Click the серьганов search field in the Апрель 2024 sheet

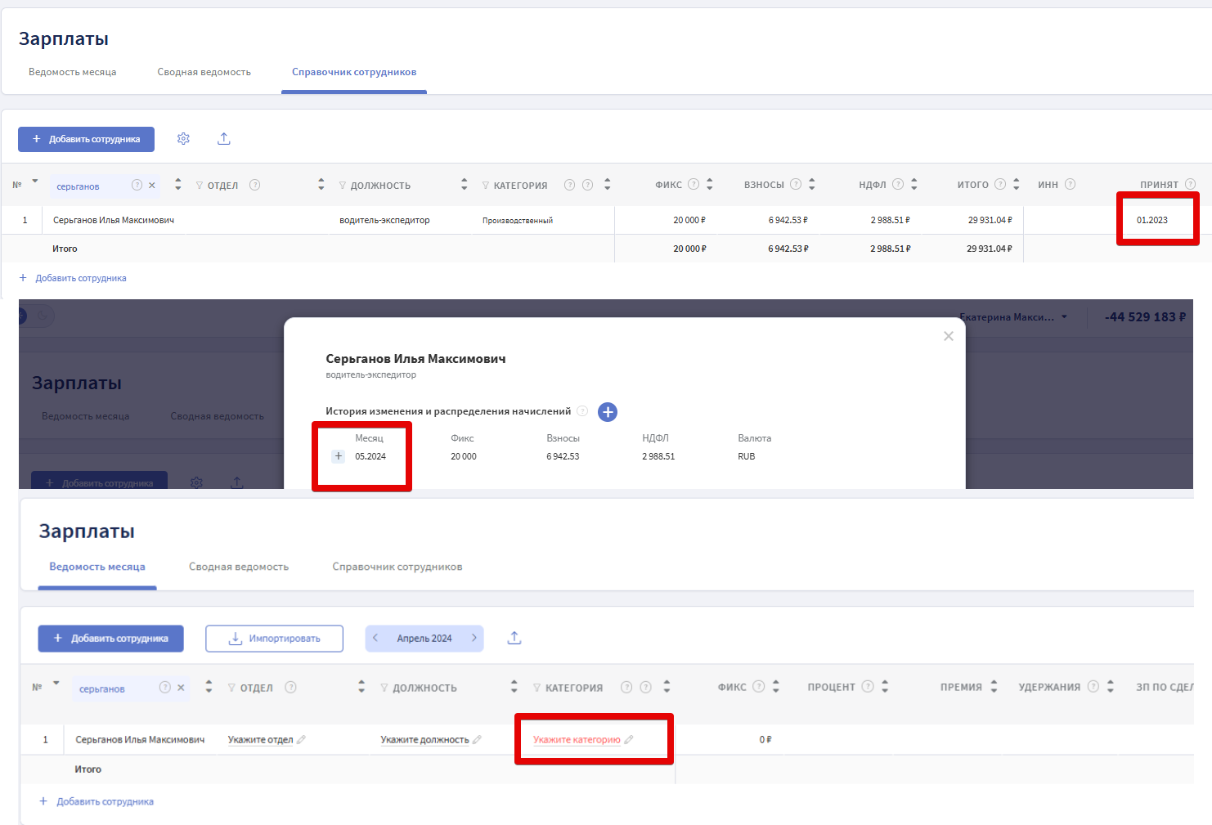[131, 688]
